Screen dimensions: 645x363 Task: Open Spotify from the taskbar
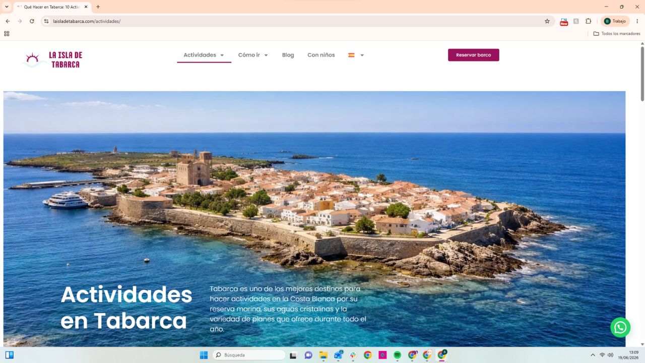tap(397, 355)
